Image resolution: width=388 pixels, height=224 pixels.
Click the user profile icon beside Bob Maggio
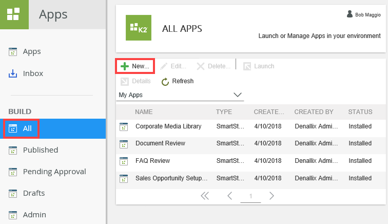[350, 14]
